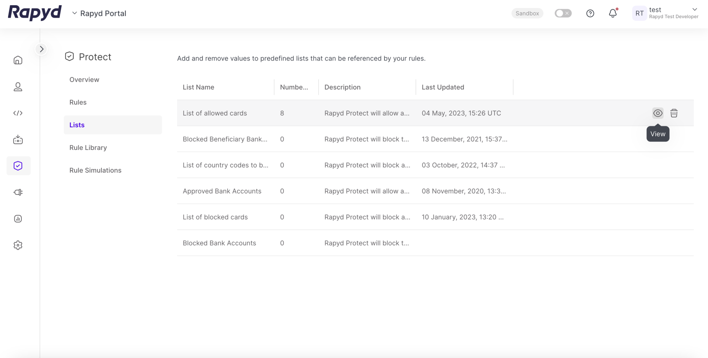
Task: Click the home icon in sidebar
Action: click(18, 60)
